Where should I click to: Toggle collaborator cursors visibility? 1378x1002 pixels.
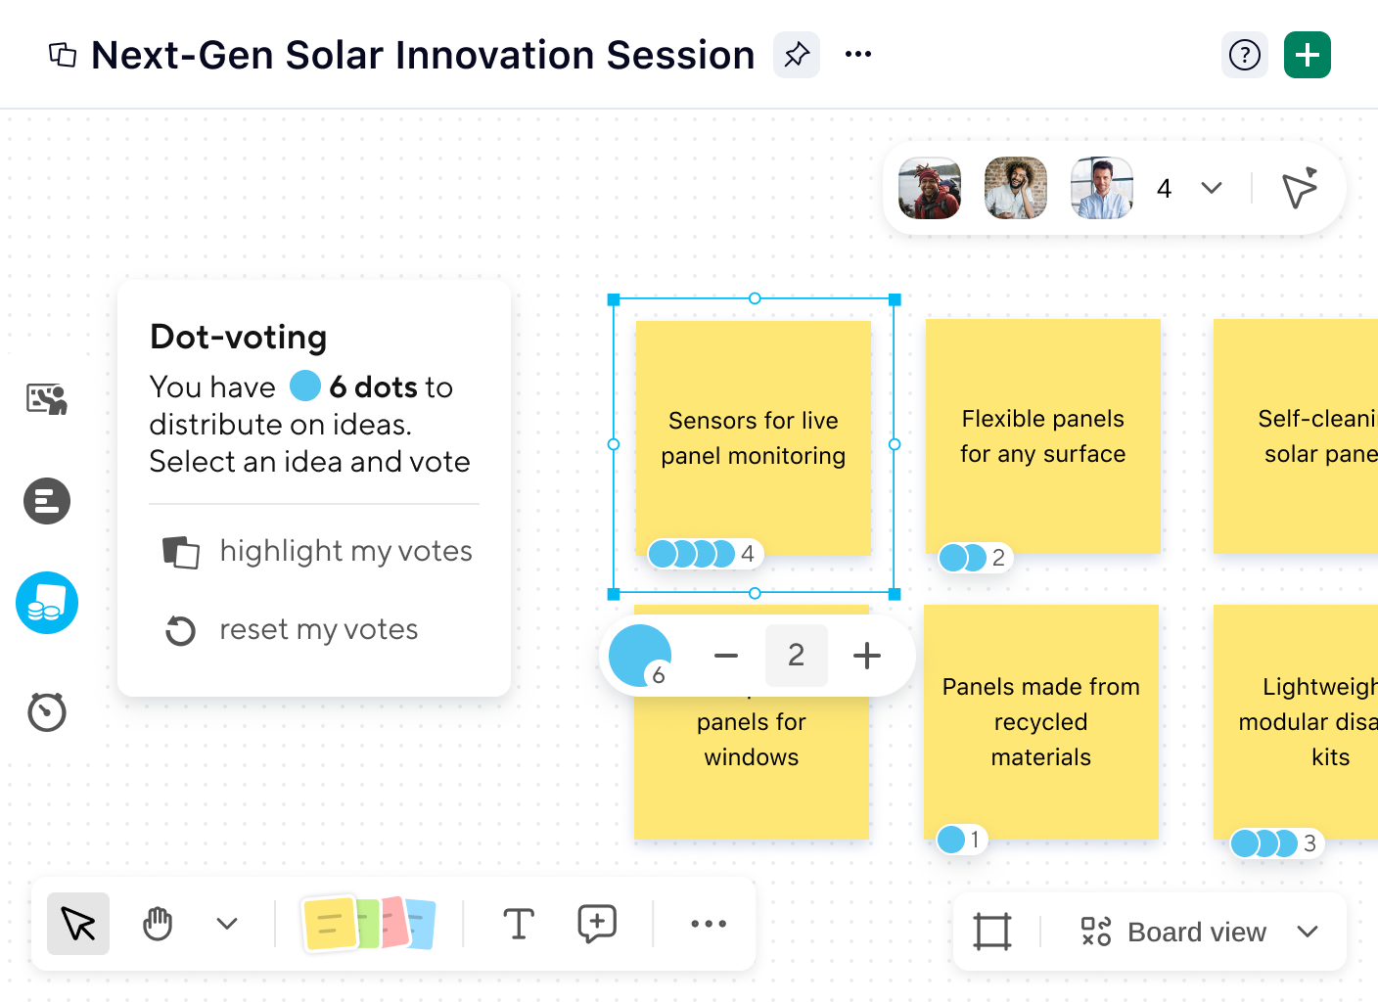[x=1298, y=188]
